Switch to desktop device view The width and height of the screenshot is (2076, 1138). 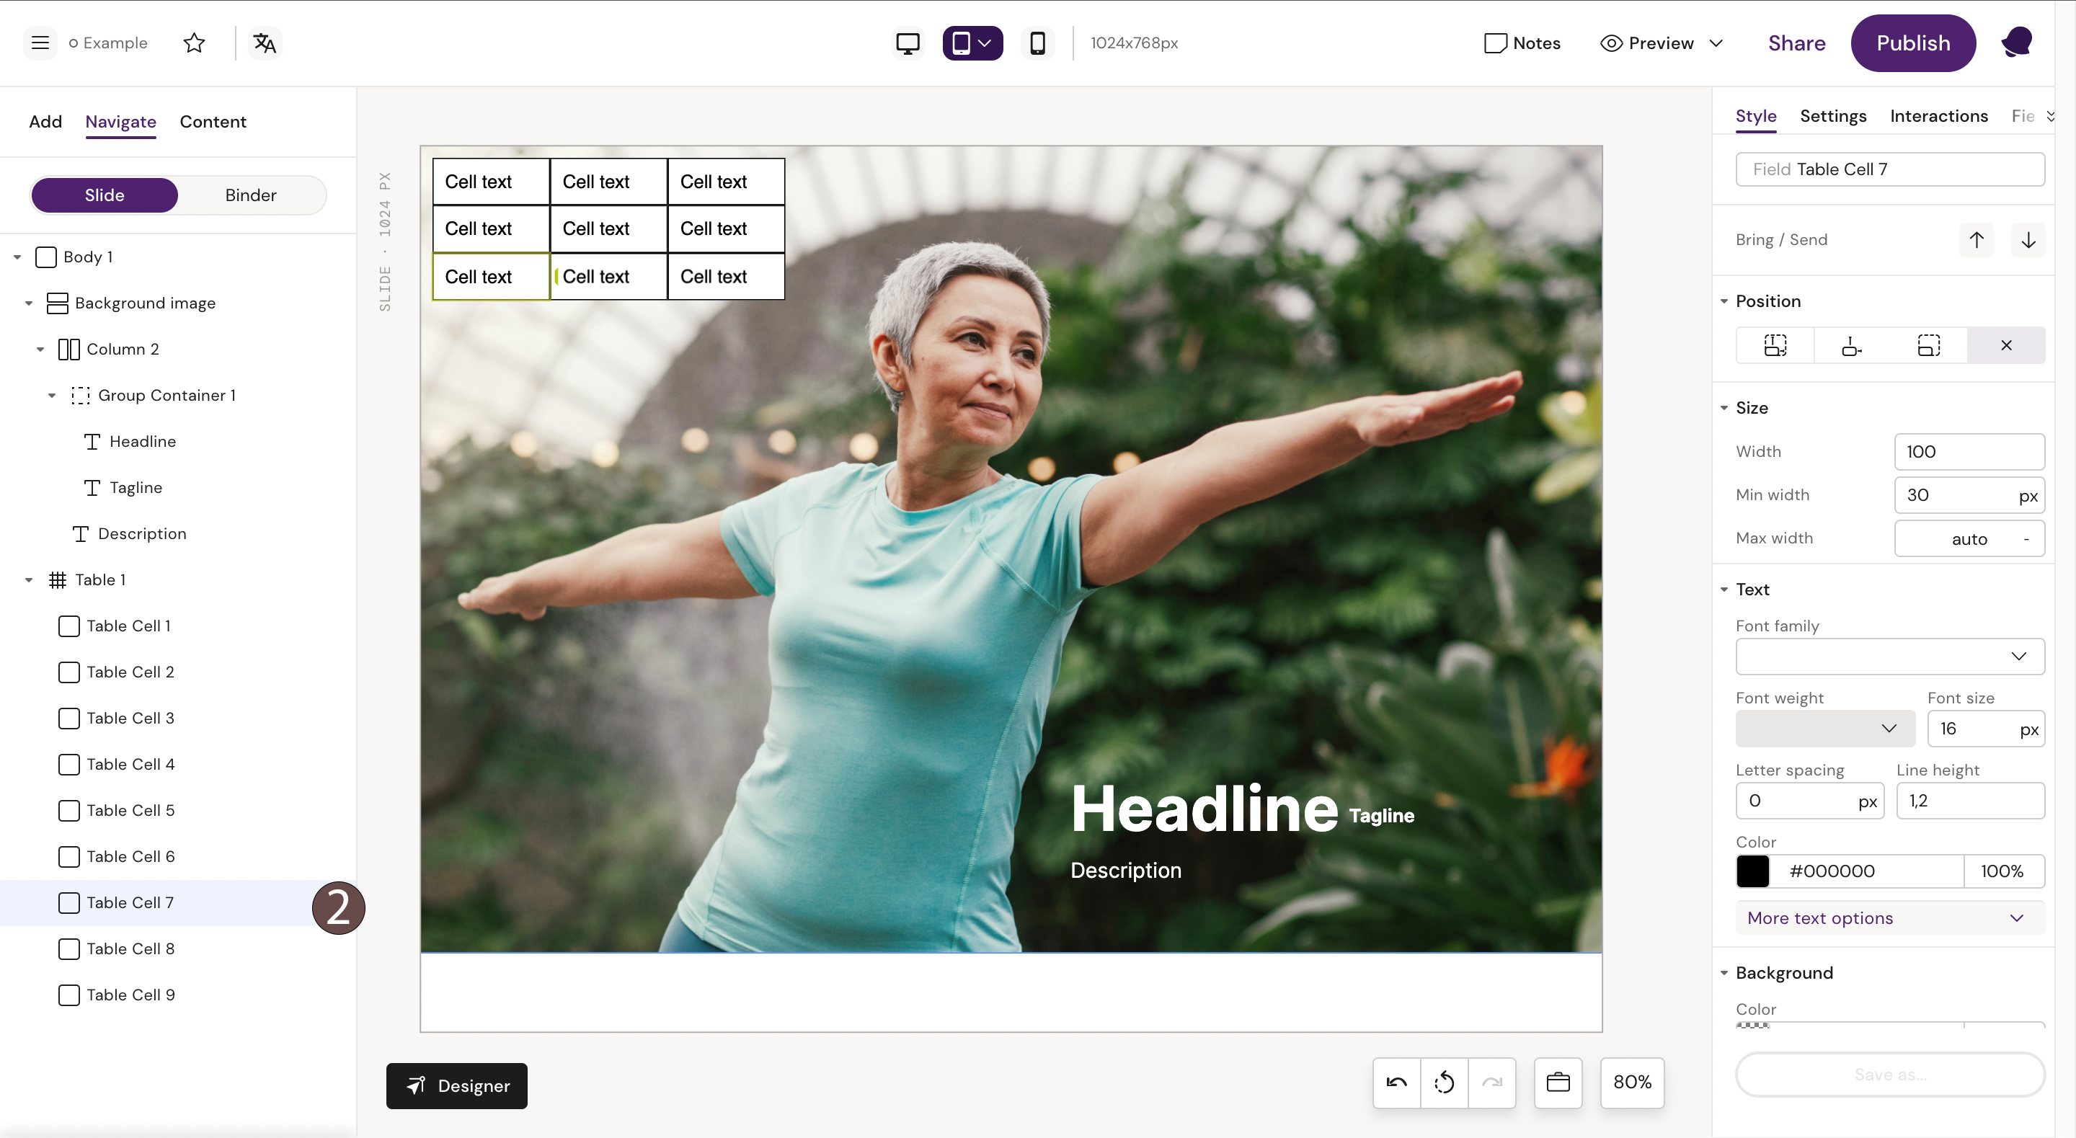click(x=908, y=43)
